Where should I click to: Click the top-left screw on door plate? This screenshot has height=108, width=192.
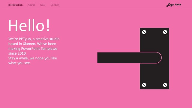[144, 32]
